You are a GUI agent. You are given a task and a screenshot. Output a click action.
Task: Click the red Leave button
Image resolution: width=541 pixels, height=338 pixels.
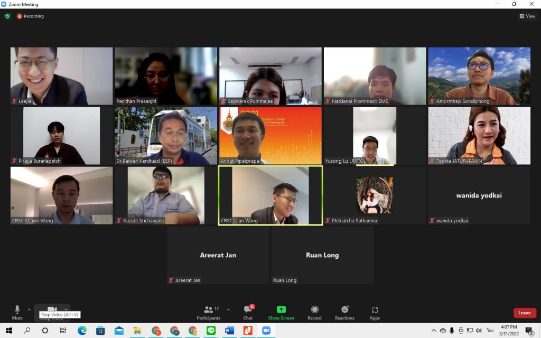click(524, 313)
